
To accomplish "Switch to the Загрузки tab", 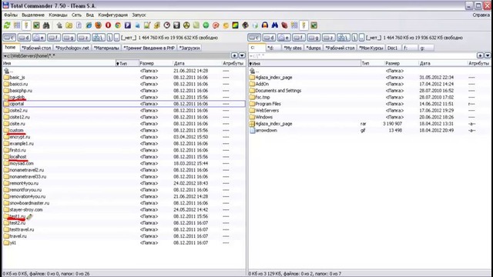I will pos(189,48).
